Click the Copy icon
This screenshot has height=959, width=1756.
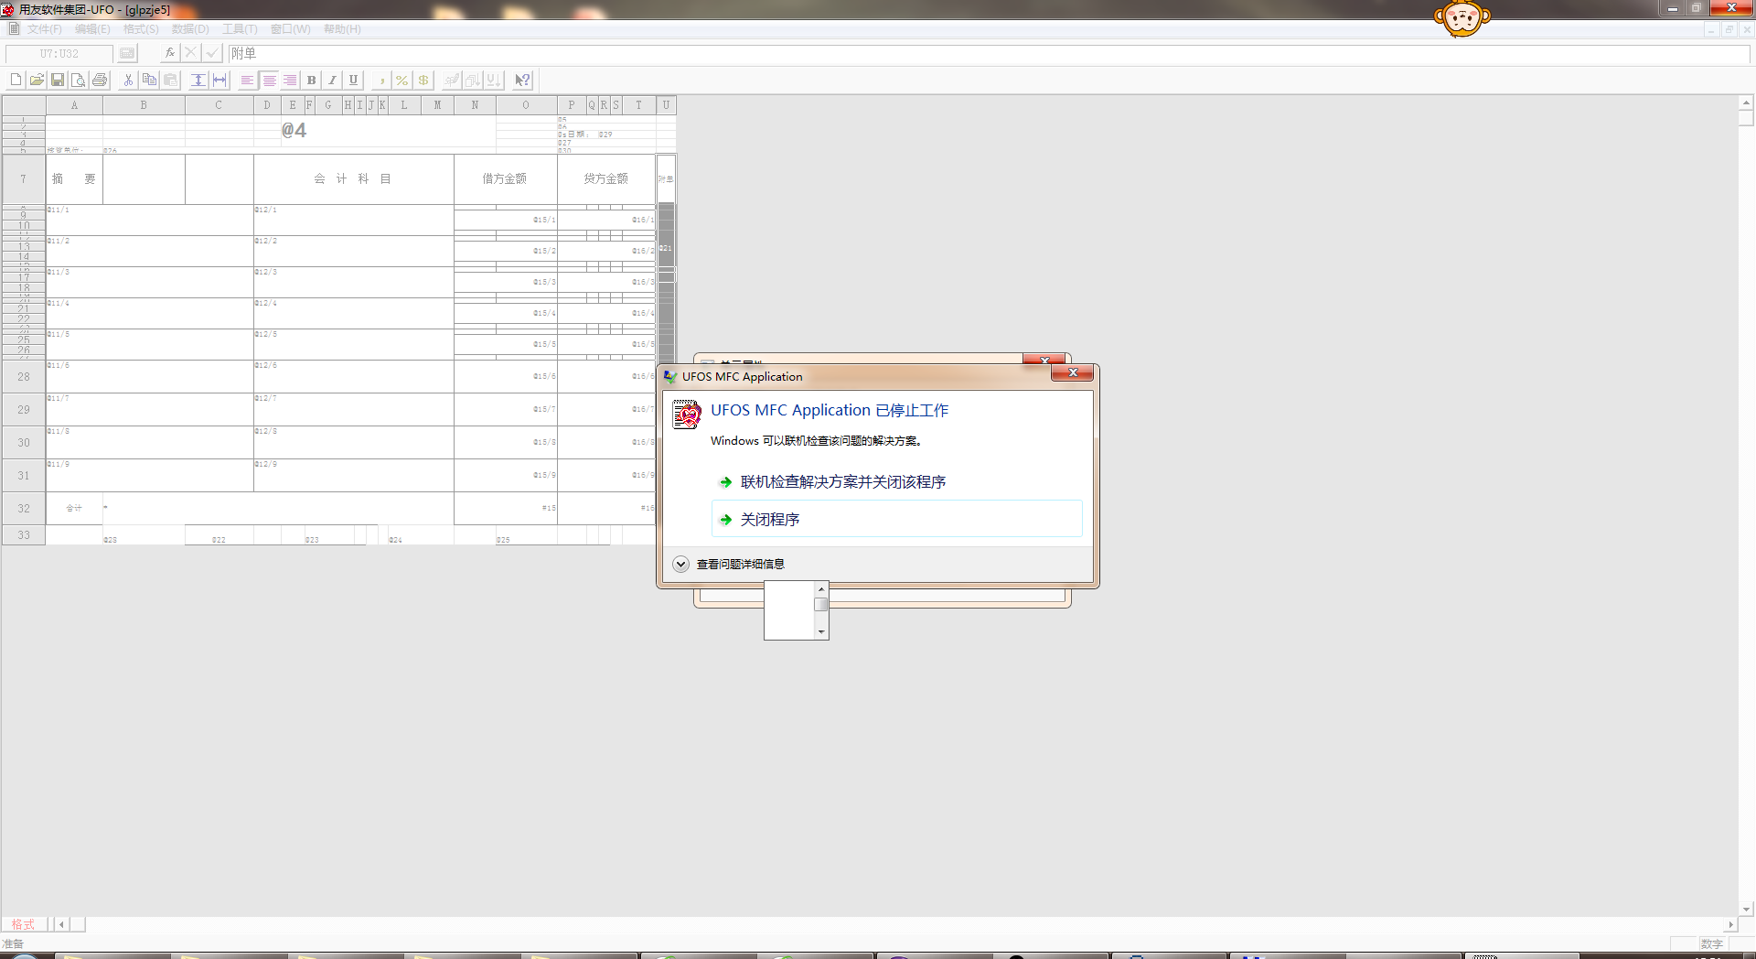(149, 81)
